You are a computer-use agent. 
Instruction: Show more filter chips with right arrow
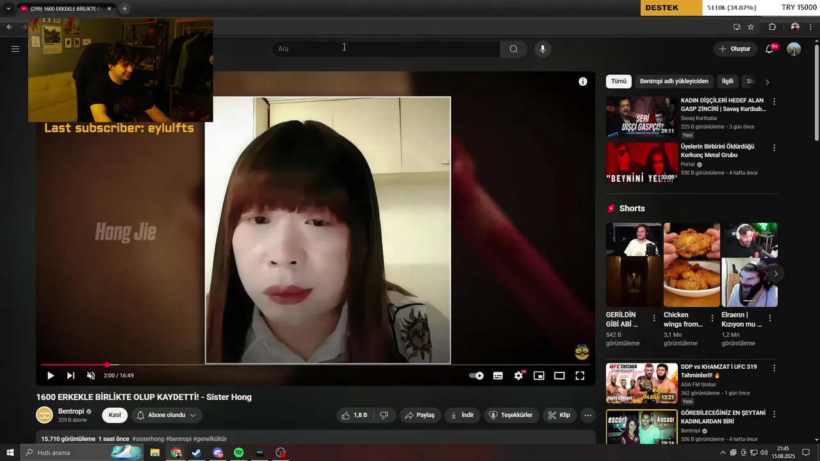[x=767, y=82]
